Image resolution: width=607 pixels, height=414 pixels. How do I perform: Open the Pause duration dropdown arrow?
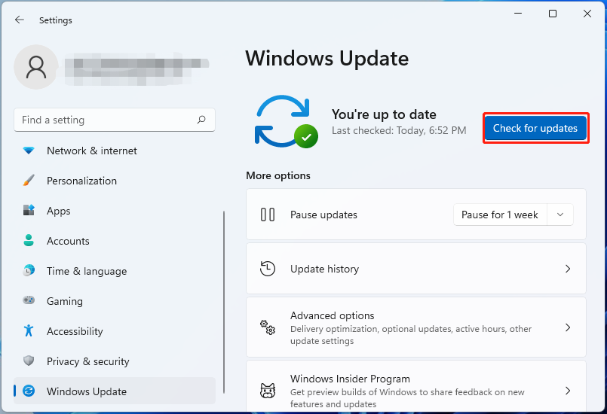559,215
